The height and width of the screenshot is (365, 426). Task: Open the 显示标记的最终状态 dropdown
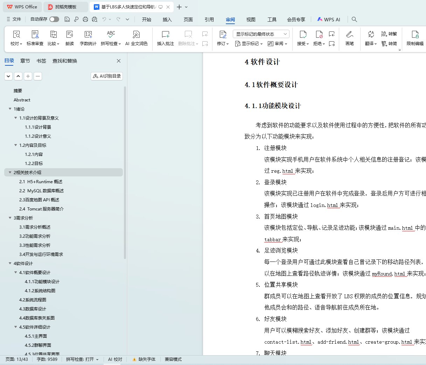tap(261, 34)
